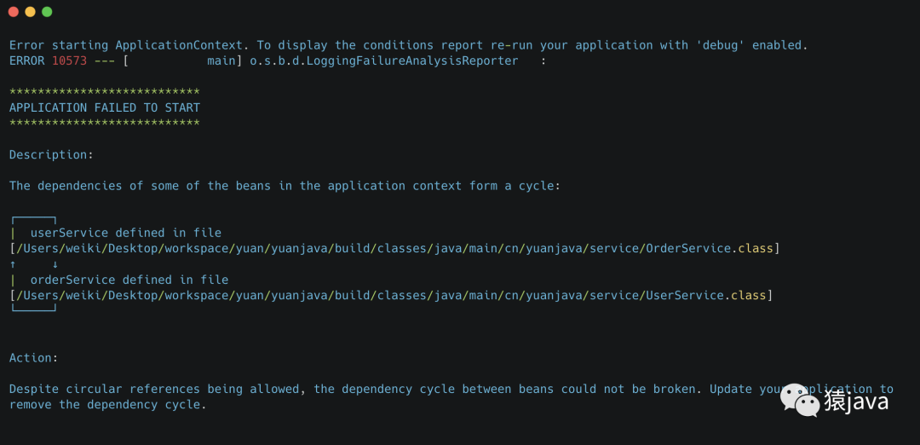This screenshot has width=920, height=445.
Task: Click the line about beans forming a cycle
Action: click(x=285, y=186)
